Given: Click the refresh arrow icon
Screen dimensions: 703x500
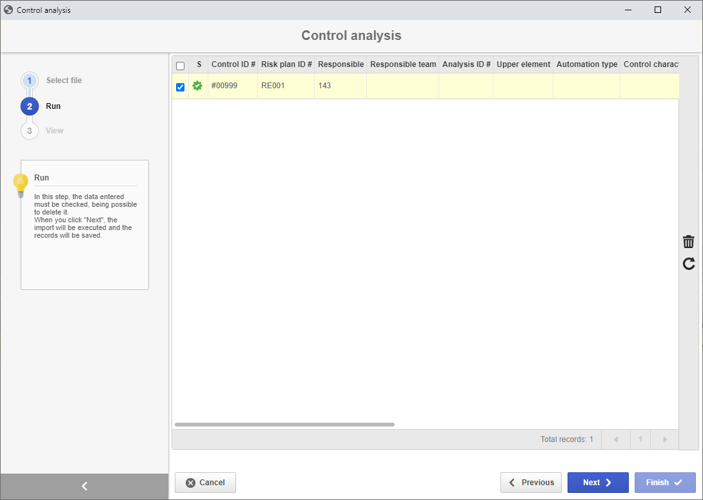Looking at the screenshot, I should 689,264.
